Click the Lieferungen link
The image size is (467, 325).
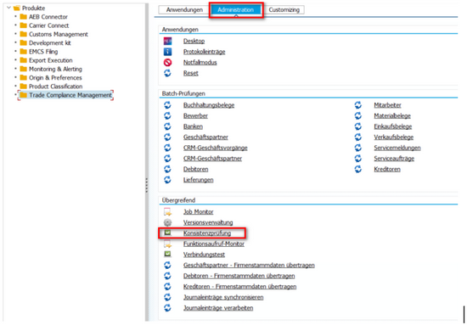(199, 180)
